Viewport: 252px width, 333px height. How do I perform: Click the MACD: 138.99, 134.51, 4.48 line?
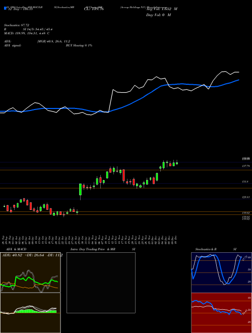(27, 33)
